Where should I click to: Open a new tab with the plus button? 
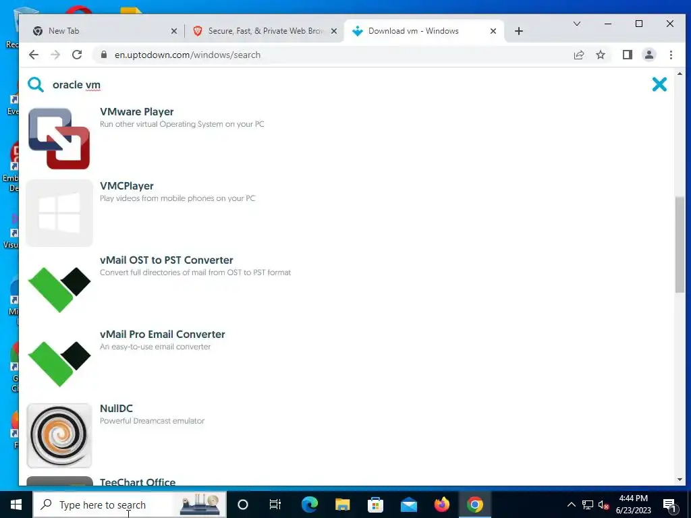coord(519,31)
